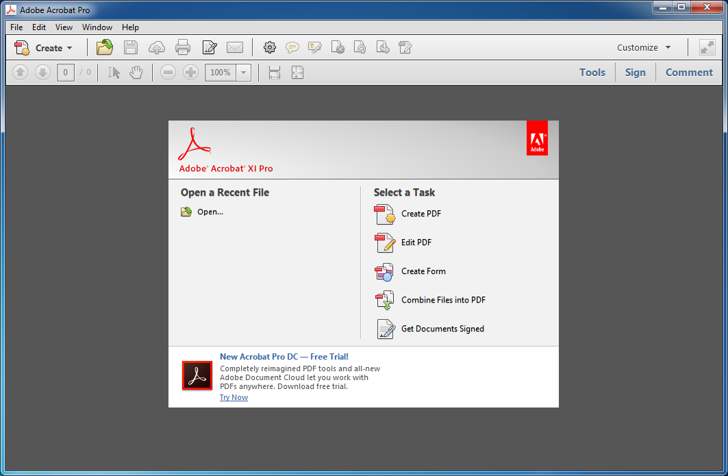Print using the printer toolbar icon
728x476 pixels.
click(x=182, y=47)
